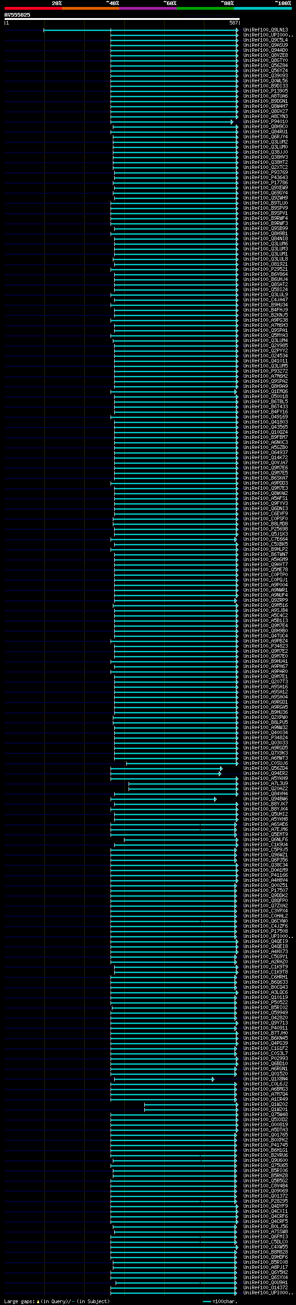Select hit UniRef100_Q94BW6
This screenshot has width=296, height=1305.
tap(265, 799)
